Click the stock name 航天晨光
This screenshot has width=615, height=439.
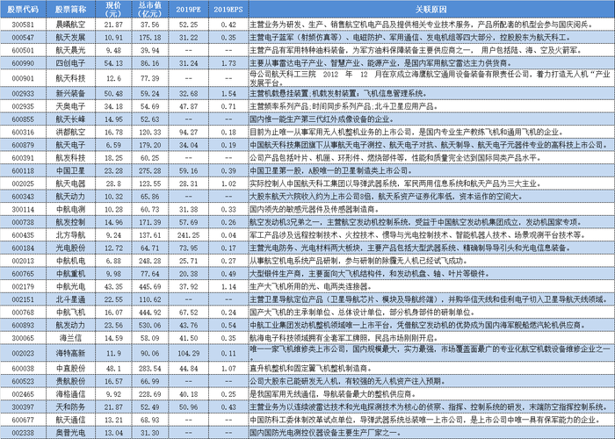pyautogui.click(x=70, y=51)
